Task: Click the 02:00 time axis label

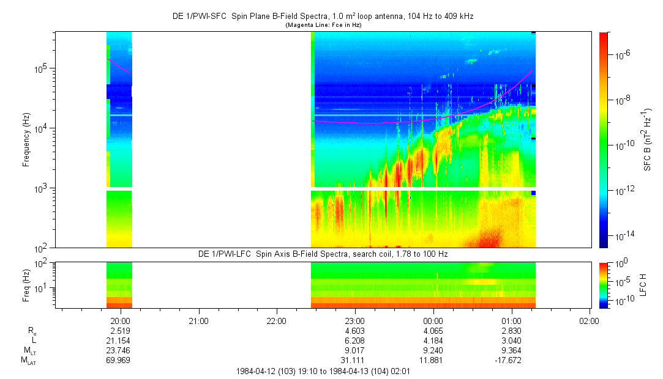Action: [589, 320]
